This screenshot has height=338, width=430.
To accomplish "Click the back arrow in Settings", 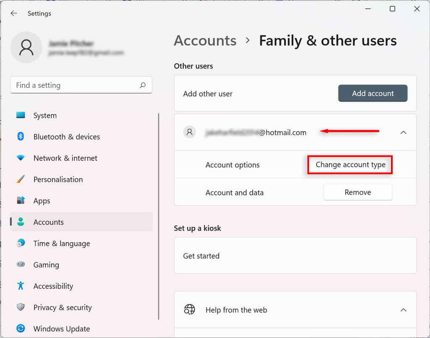I will (x=14, y=13).
